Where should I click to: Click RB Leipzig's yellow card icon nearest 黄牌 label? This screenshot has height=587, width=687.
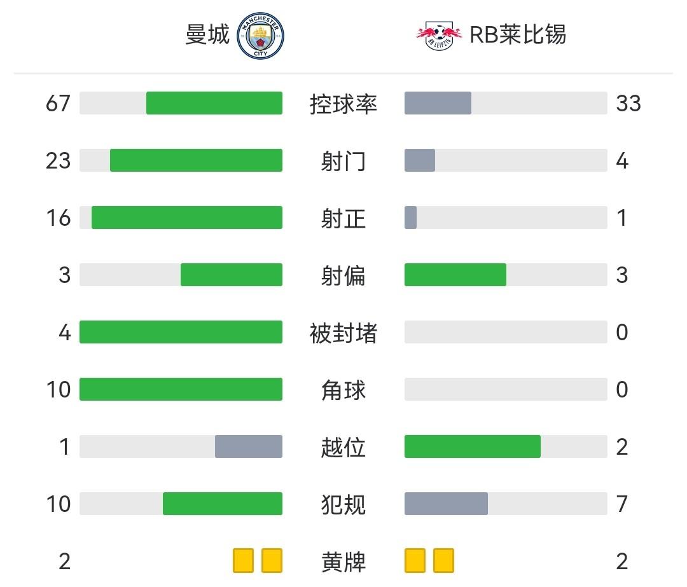tap(415, 560)
